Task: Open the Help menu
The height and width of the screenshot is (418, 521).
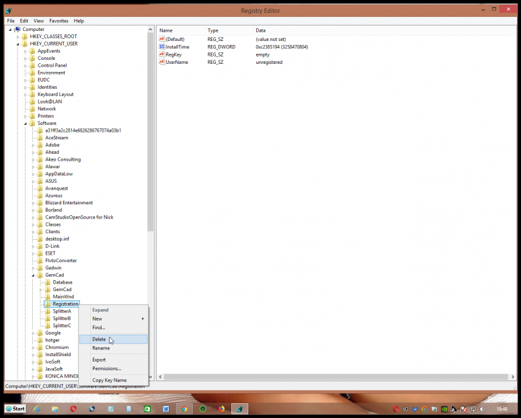Action: (x=79, y=21)
